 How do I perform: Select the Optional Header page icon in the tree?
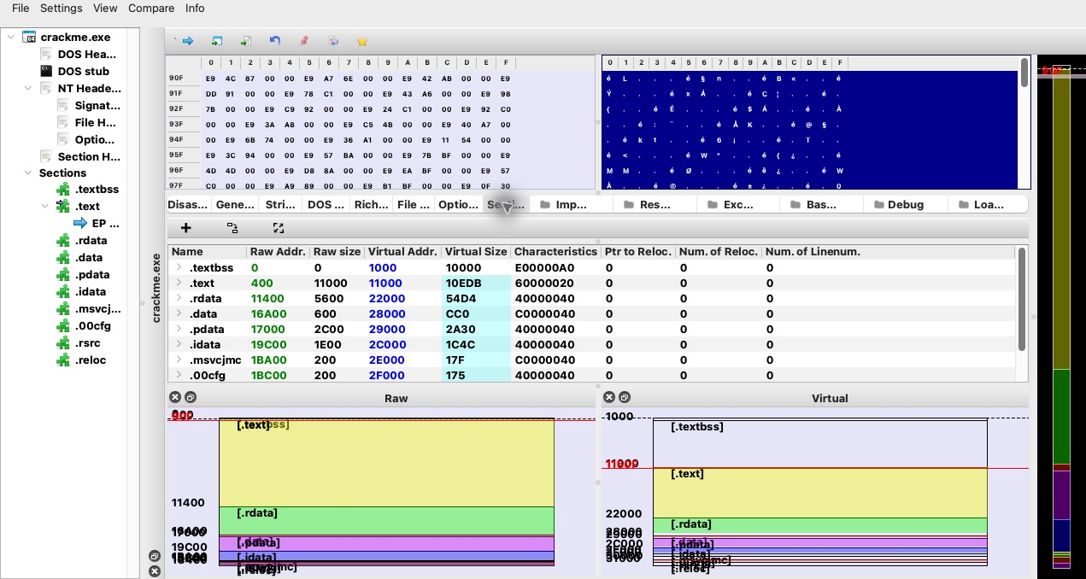pyautogui.click(x=63, y=139)
